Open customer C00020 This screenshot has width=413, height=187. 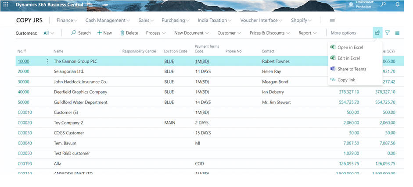(25, 123)
